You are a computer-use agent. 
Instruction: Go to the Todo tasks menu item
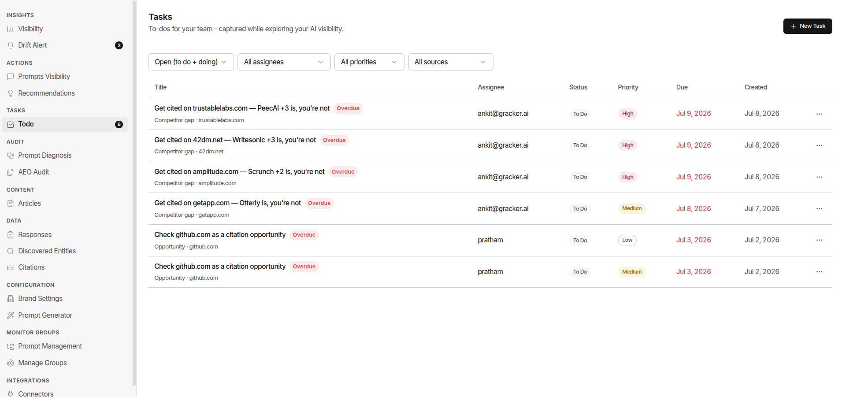pyautogui.click(x=65, y=124)
